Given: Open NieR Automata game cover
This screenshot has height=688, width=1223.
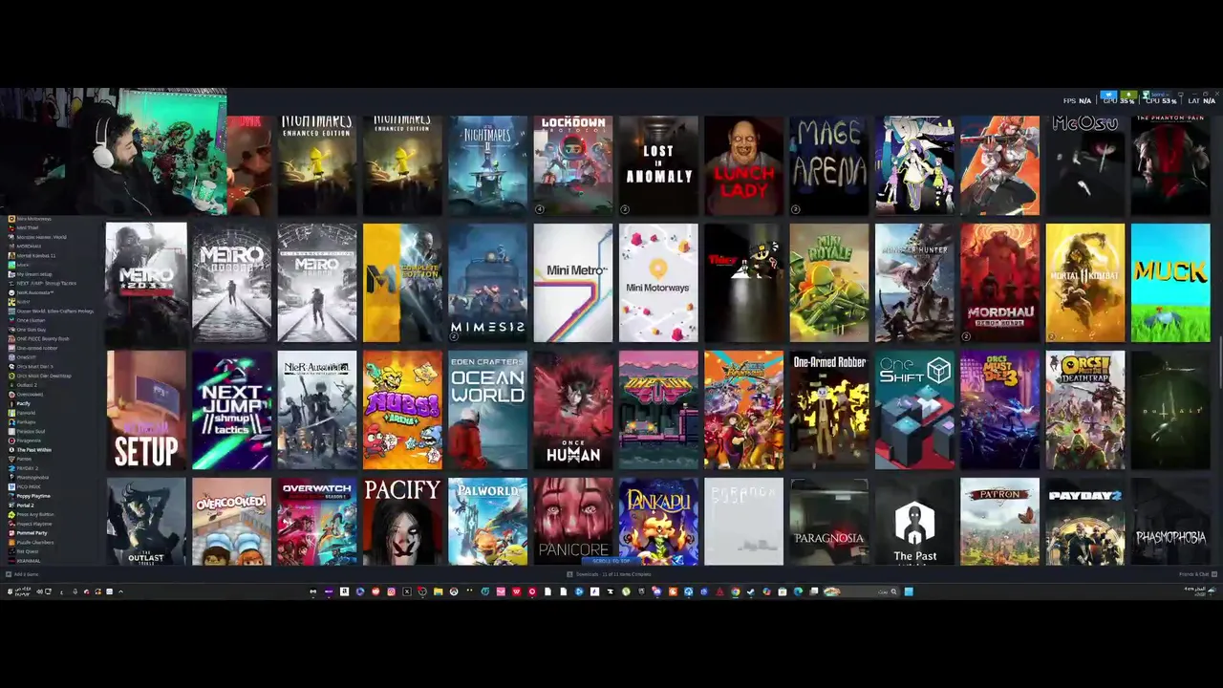Looking at the screenshot, I should click(x=317, y=411).
